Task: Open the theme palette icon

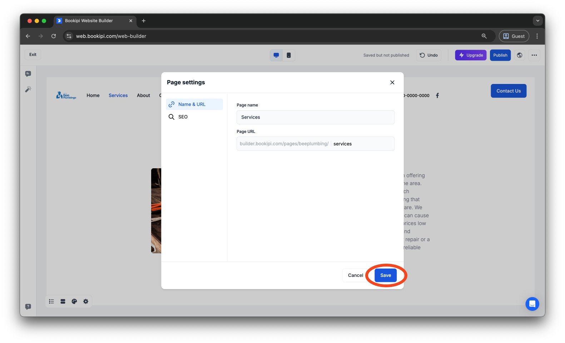Action: coord(74,302)
